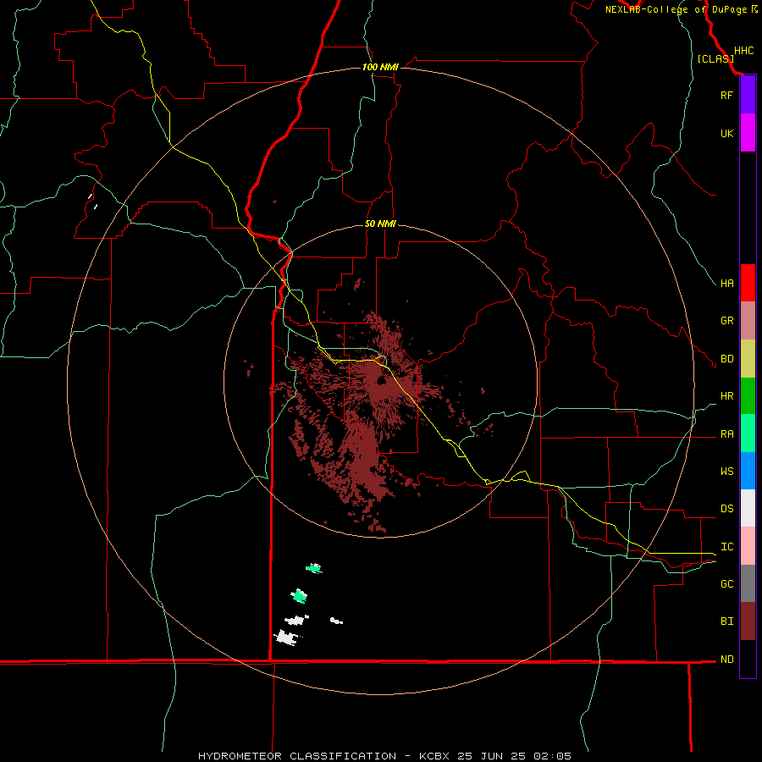
Task: Select the GR graupel color swatch
Action: tap(748, 321)
